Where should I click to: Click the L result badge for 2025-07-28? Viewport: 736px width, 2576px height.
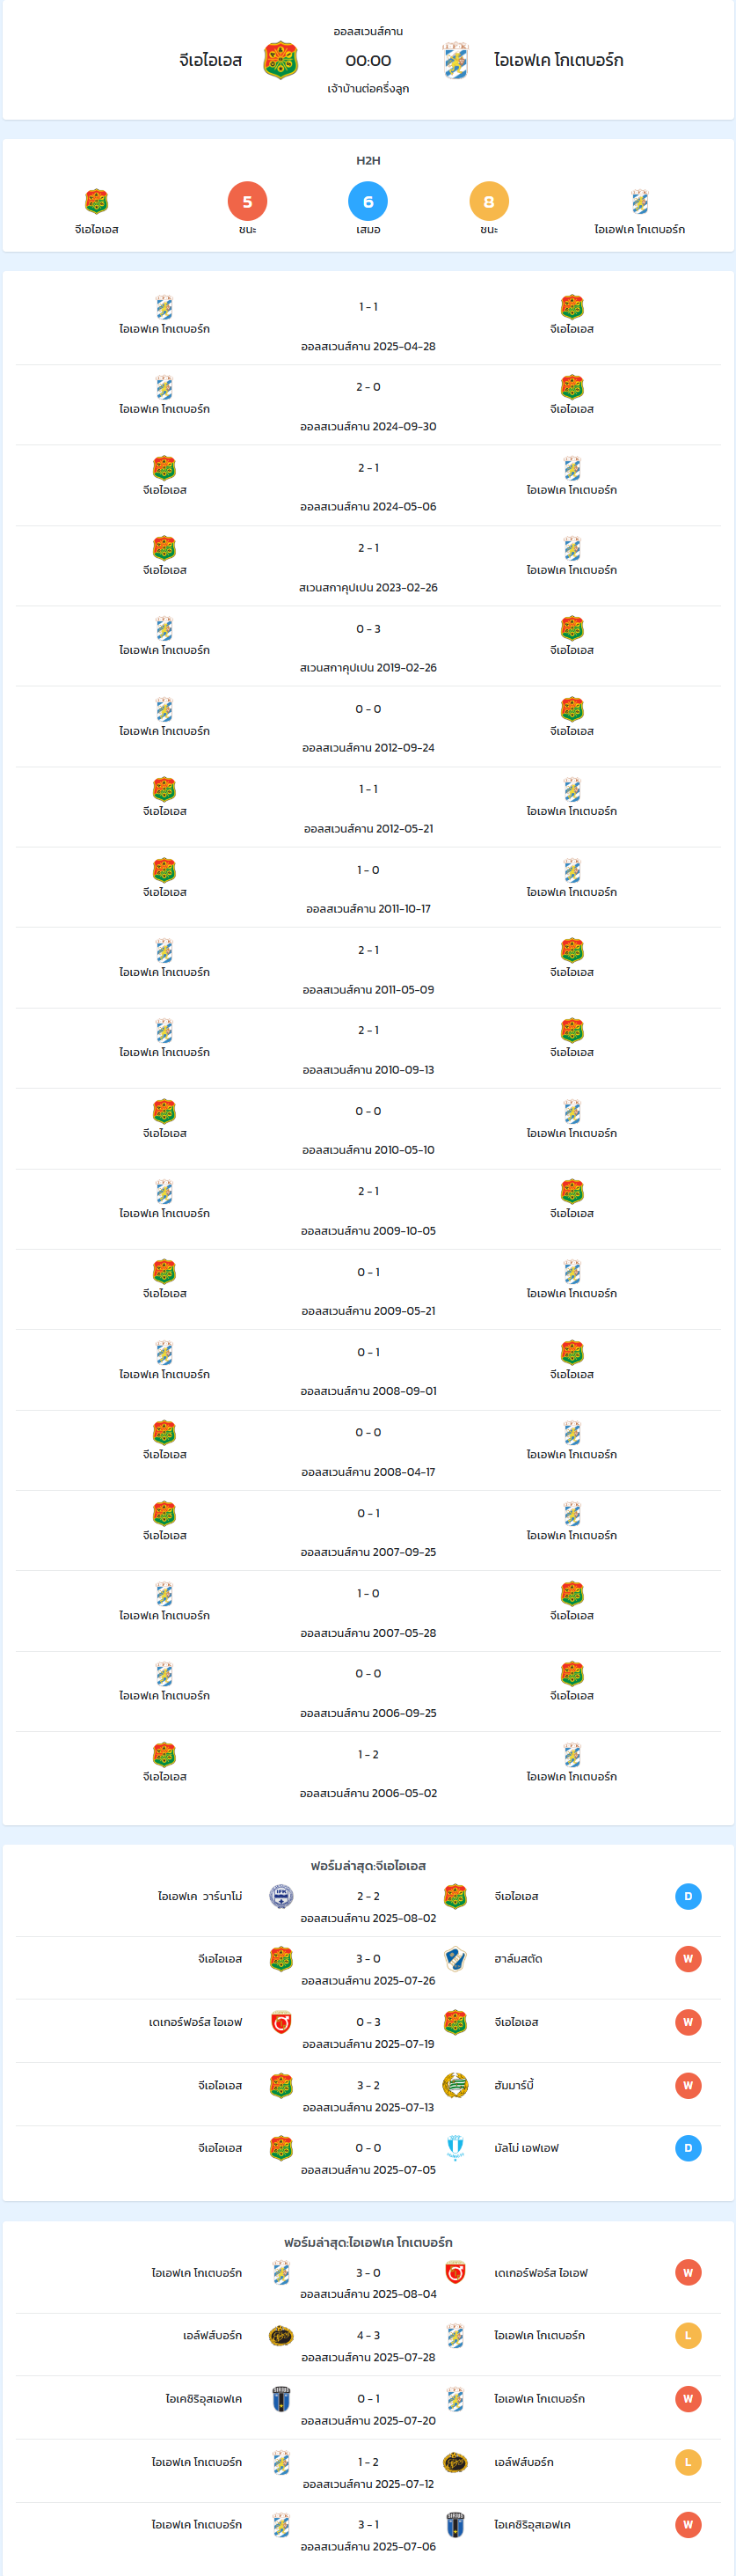(688, 2335)
